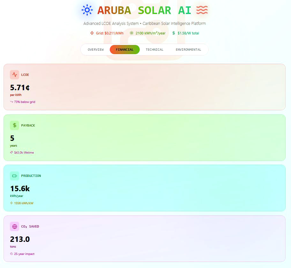Click the 15.6k production value
Viewport: 291px width, 268px height.
pyautogui.click(x=19, y=189)
